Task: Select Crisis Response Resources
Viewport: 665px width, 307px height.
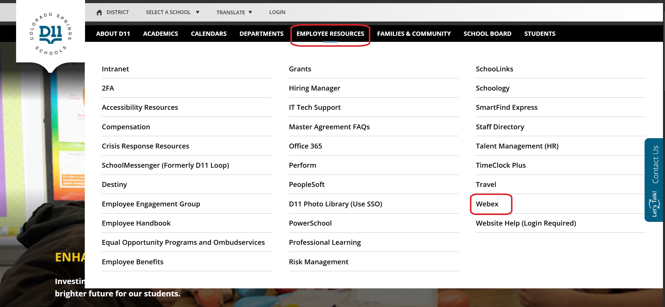Action: [x=145, y=146]
